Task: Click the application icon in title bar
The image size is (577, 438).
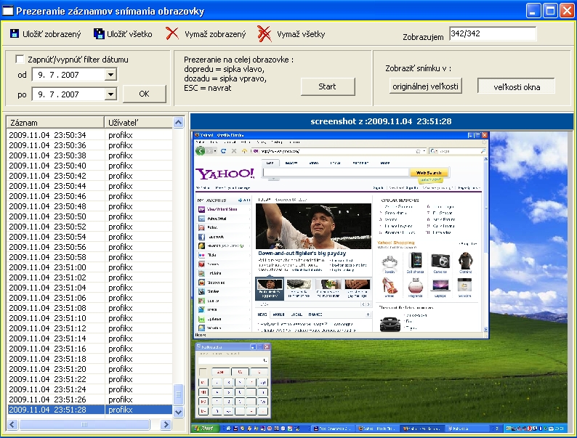Action: point(8,10)
